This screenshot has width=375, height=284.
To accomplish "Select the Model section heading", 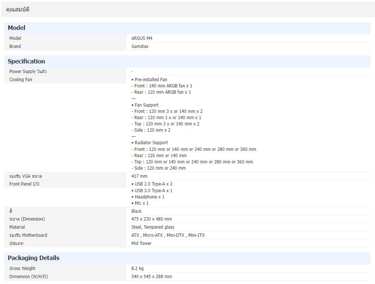I will point(17,28).
